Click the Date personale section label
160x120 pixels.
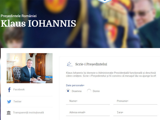pos(75,85)
